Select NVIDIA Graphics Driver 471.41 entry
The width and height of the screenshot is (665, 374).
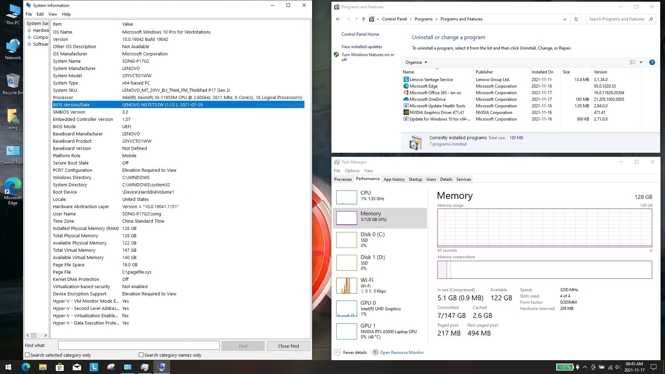coord(436,112)
